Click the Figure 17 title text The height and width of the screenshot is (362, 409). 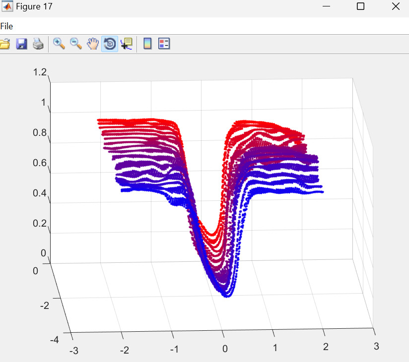[34, 6]
